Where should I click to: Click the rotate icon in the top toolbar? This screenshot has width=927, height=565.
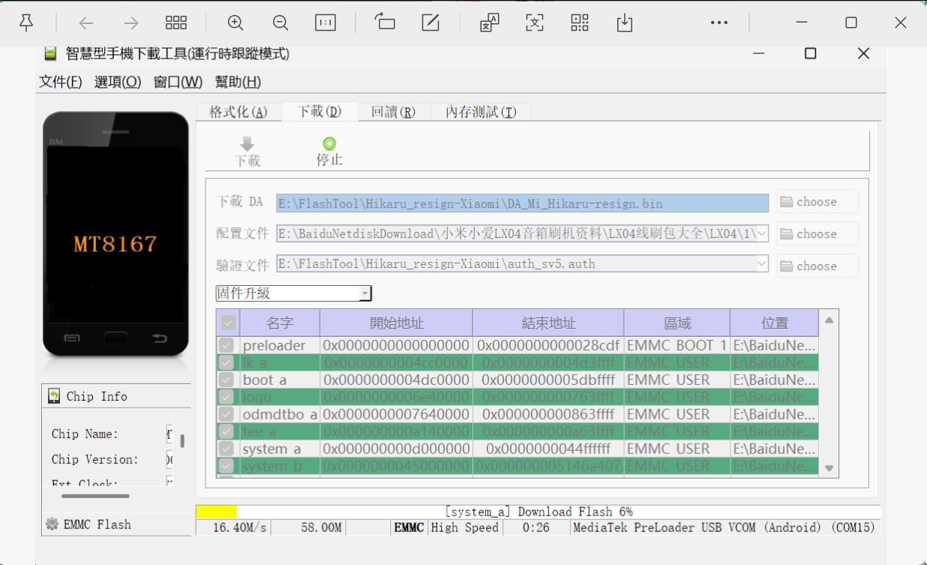click(x=385, y=23)
